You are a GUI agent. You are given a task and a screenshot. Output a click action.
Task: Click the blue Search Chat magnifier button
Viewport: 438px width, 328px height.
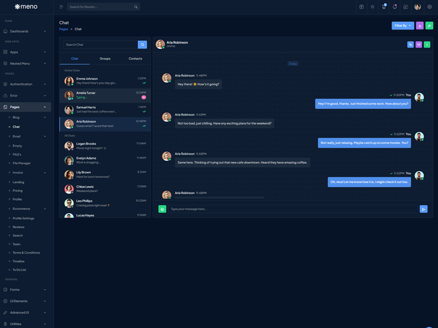coord(142,44)
